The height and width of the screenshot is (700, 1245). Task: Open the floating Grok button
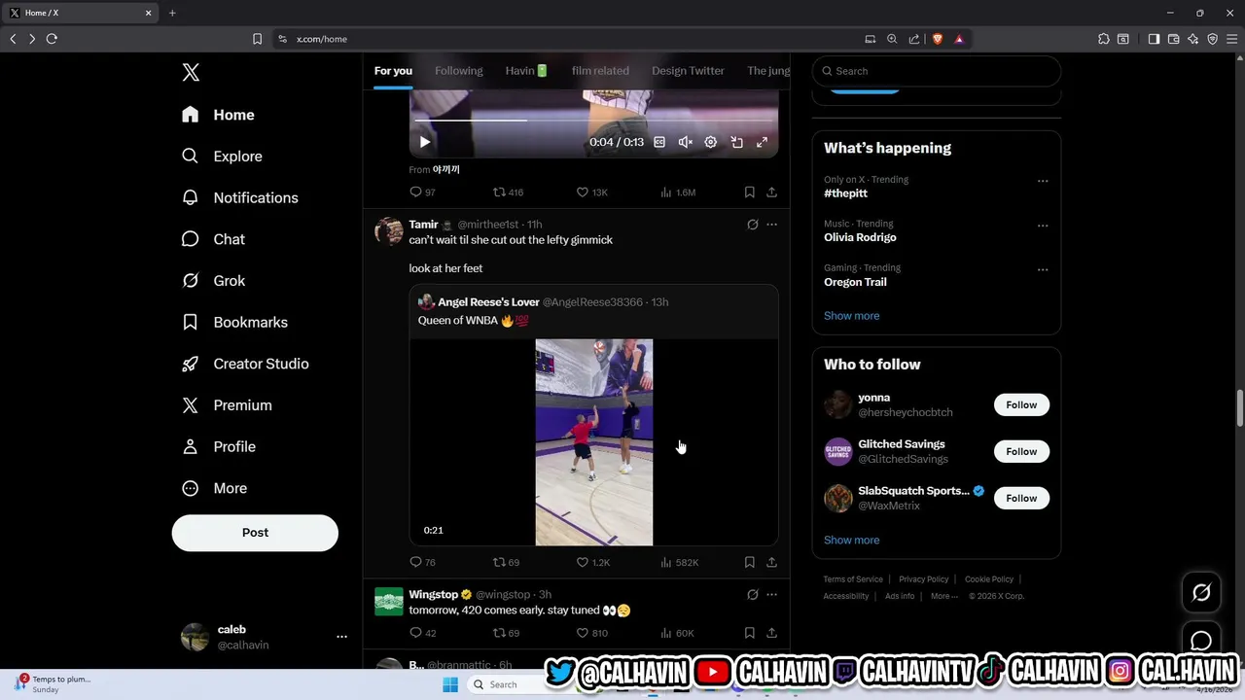1201,592
